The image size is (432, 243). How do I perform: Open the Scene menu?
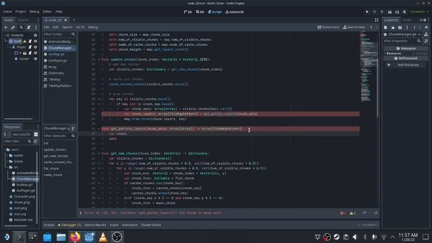pos(7,11)
